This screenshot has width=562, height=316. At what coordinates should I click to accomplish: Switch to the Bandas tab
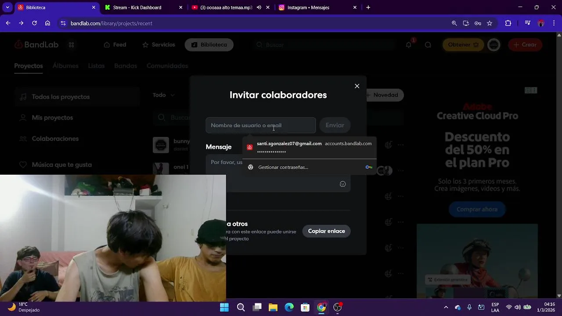pos(126,66)
